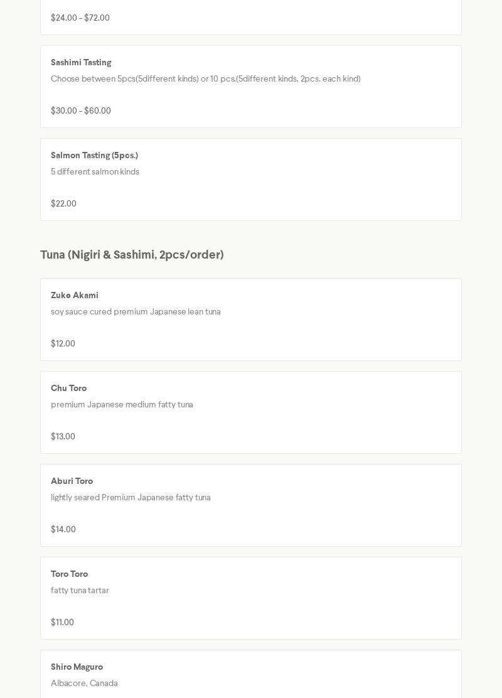Viewport: 502px width, 698px height.
Task: Select the $13.00 price
Action: (x=63, y=437)
